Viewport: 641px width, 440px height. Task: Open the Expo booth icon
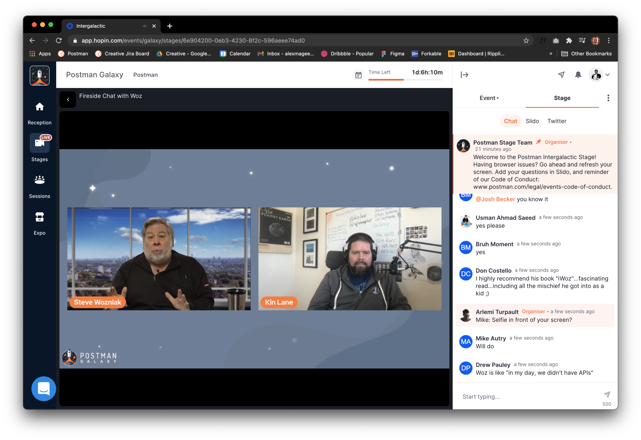click(39, 217)
